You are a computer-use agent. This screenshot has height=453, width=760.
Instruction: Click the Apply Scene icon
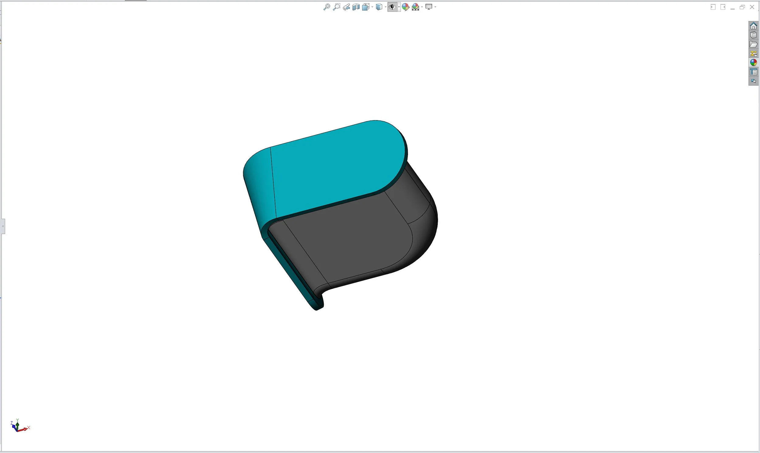(x=415, y=7)
